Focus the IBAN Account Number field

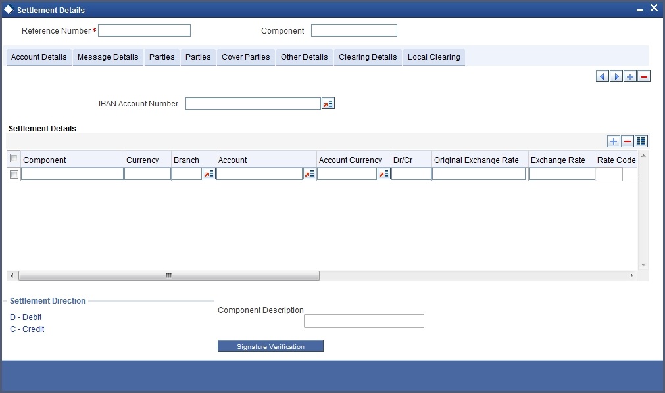253,103
